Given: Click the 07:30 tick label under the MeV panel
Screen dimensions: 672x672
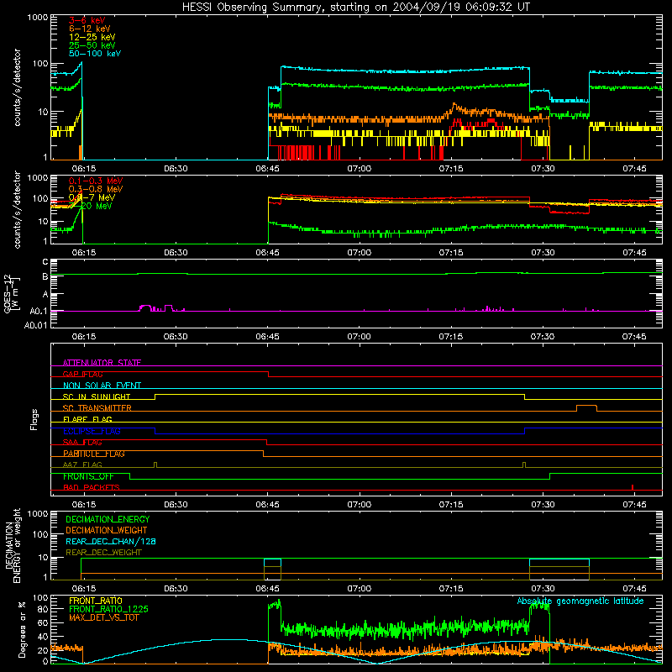Looking at the screenshot, I should coord(543,253).
